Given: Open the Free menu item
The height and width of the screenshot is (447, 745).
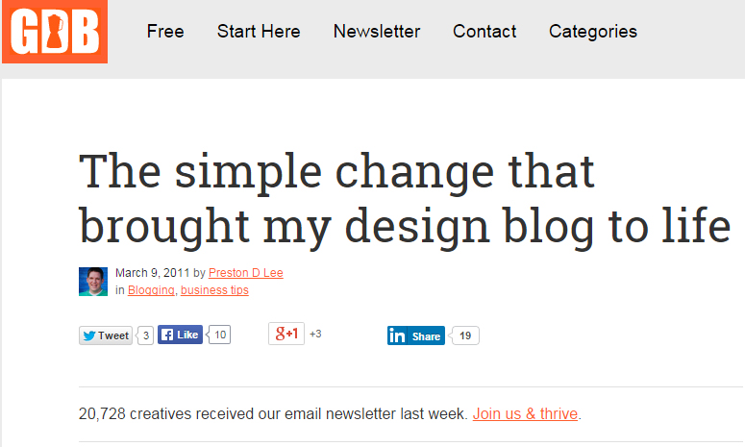Looking at the screenshot, I should pos(165,32).
